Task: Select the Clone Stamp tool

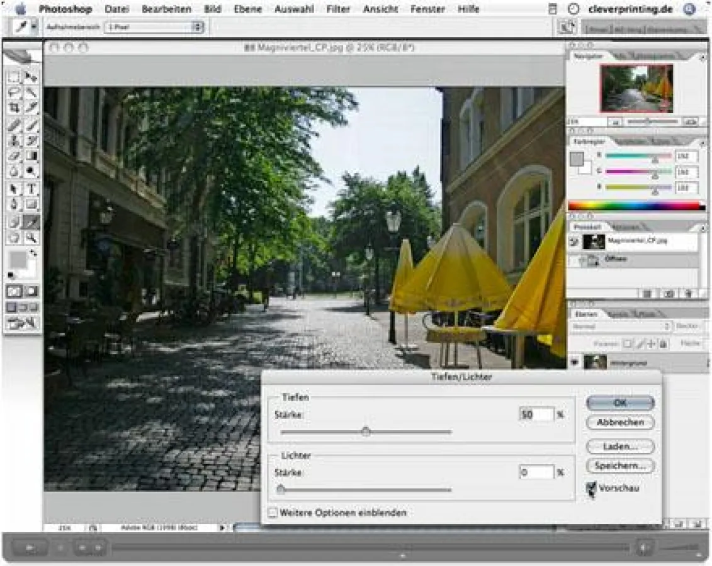Action: (13, 141)
